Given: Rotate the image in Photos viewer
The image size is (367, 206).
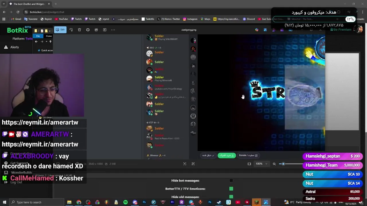Looking at the screenshot, I should [71, 30].
